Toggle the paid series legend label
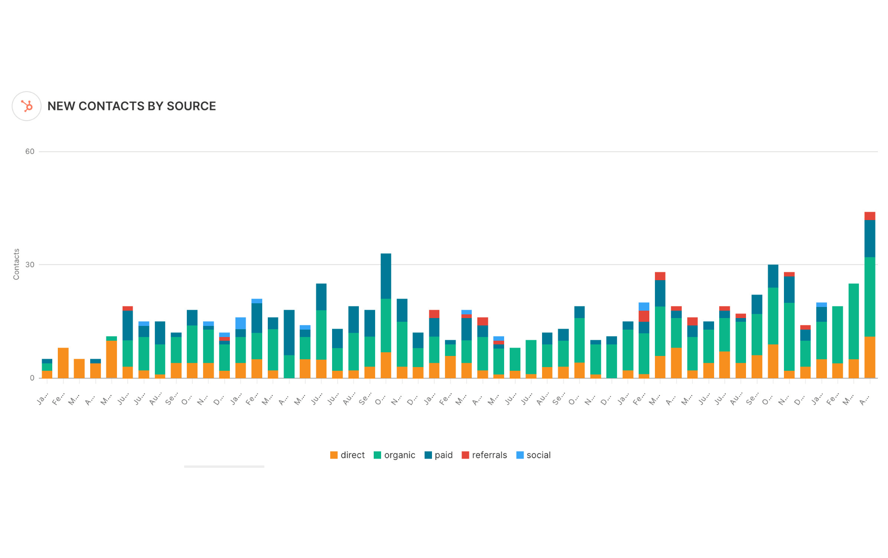888x558 pixels. click(444, 455)
